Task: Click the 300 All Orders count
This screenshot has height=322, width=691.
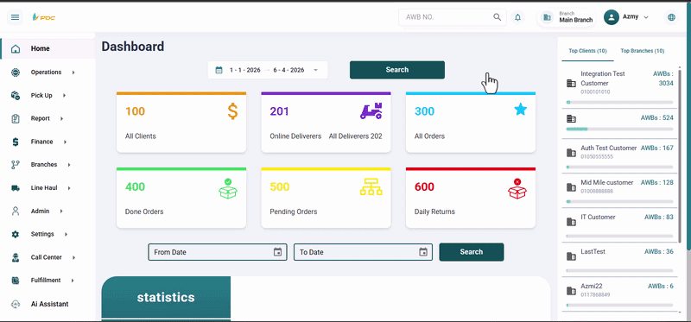Action: tap(424, 111)
